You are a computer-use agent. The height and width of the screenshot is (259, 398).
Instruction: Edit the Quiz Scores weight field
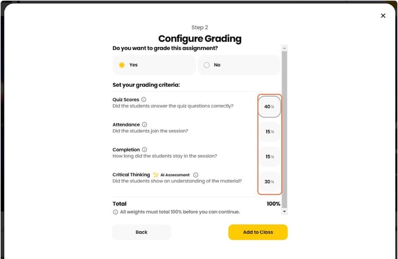268,107
